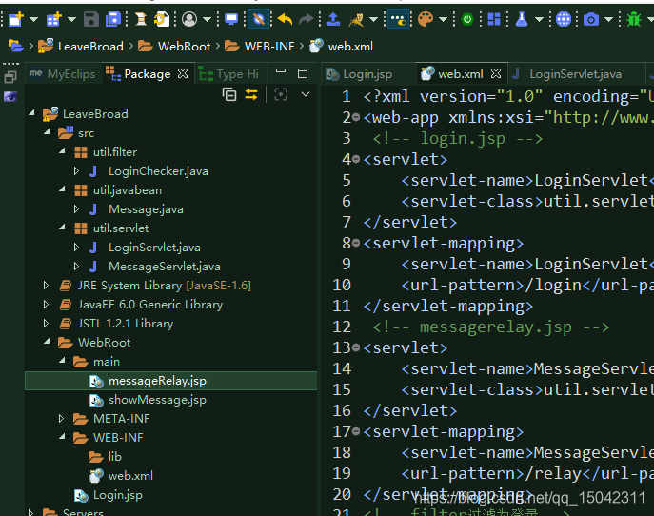Click LeaveBroad in the breadcrumb

click(x=90, y=47)
